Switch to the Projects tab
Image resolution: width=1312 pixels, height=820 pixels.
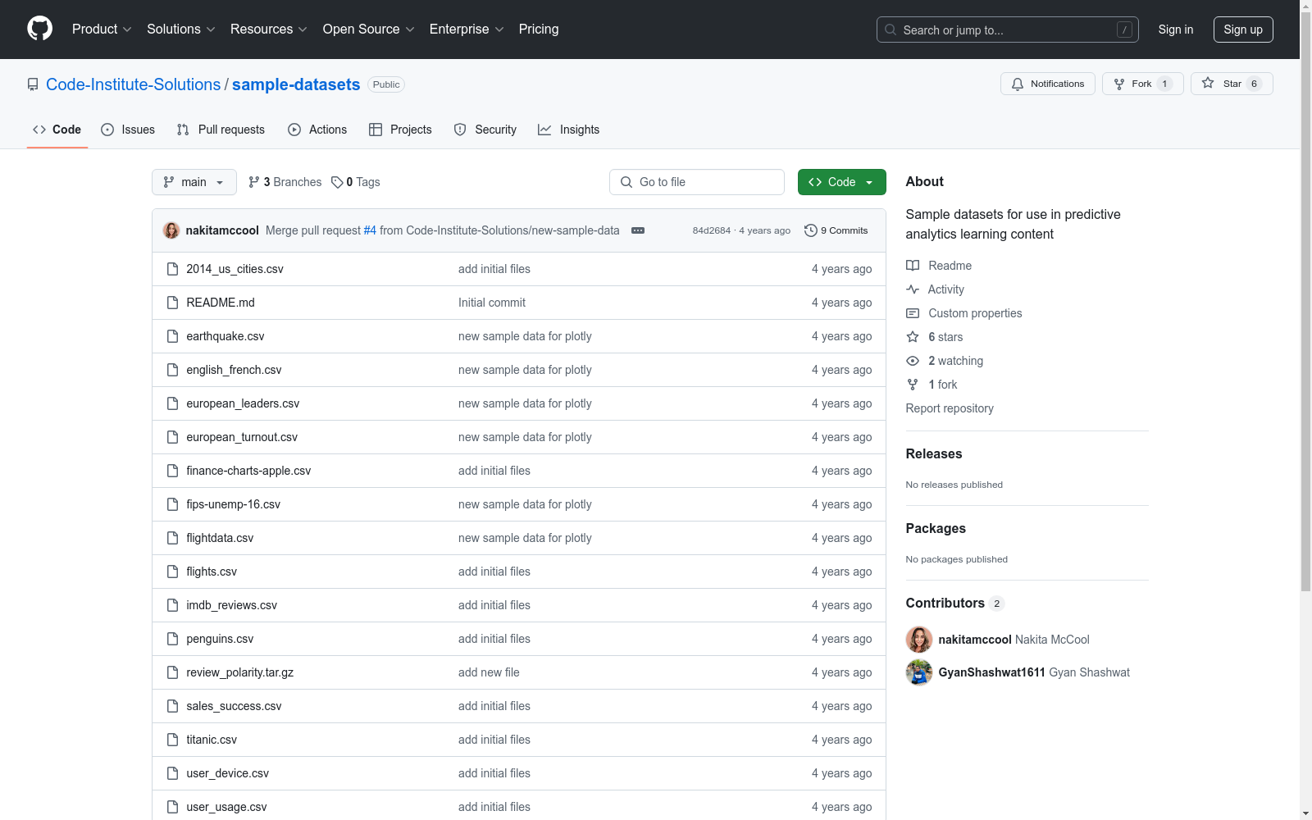(400, 130)
